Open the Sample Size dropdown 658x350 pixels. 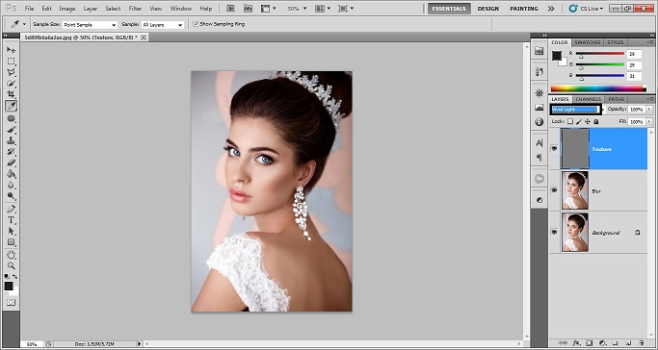[x=90, y=25]
